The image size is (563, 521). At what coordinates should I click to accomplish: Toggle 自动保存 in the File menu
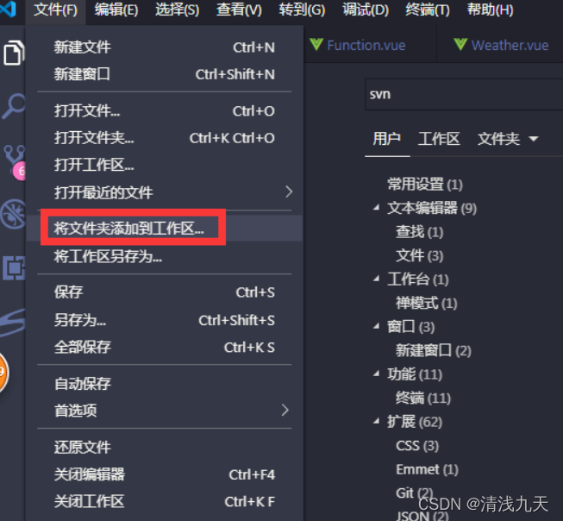pyautogui.click(x=165, y=383)
